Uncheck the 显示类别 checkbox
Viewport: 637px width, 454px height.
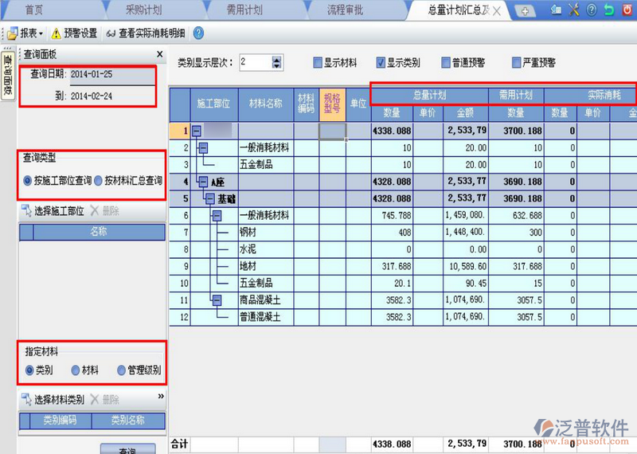pos(381,62)
